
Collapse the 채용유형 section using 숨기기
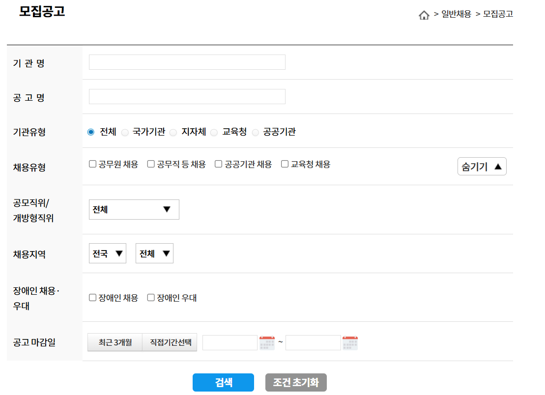point(481,166)
